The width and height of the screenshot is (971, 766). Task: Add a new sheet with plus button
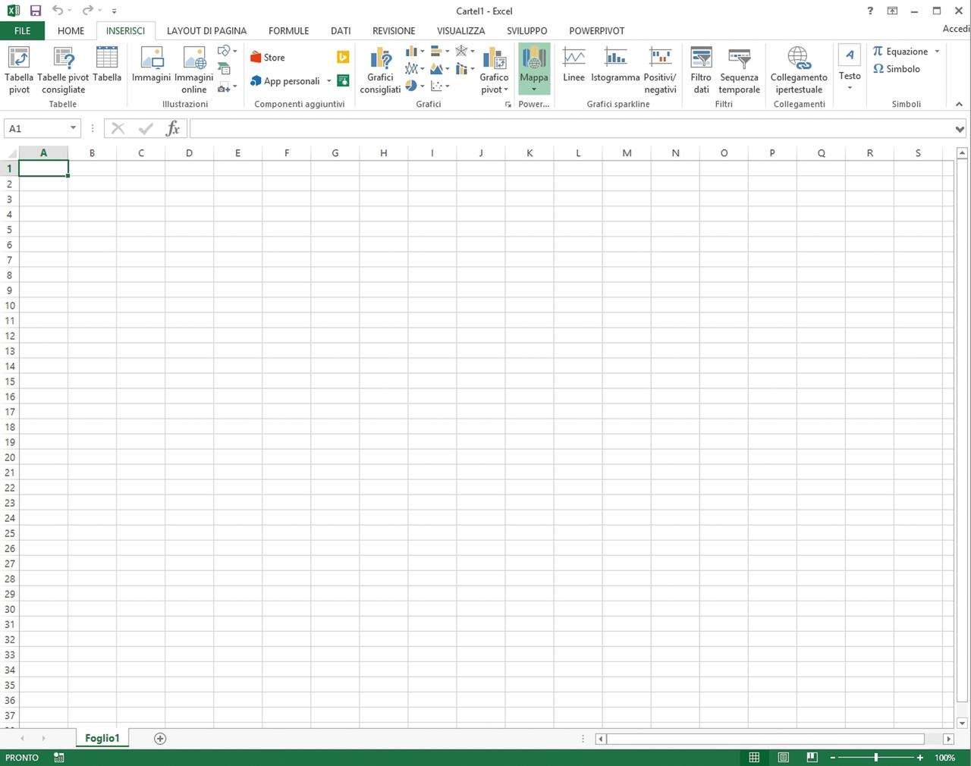click(x=160, y=738)
